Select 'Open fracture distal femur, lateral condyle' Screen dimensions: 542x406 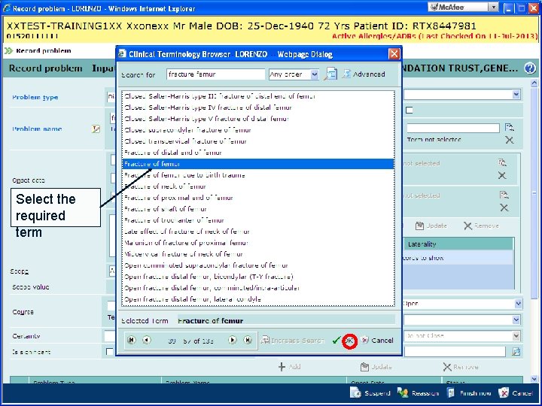(x=258, y=299)
